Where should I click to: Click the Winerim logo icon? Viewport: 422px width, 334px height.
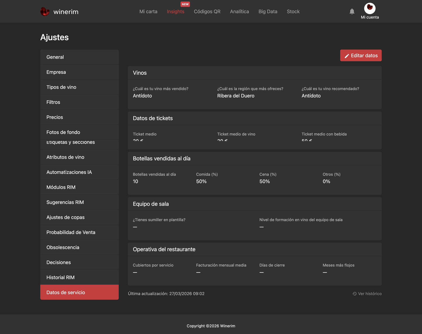(x=45, y=12)
